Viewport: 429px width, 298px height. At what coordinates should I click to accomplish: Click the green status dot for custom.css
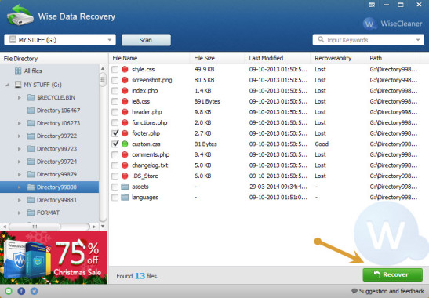click(x=125, y=144)
